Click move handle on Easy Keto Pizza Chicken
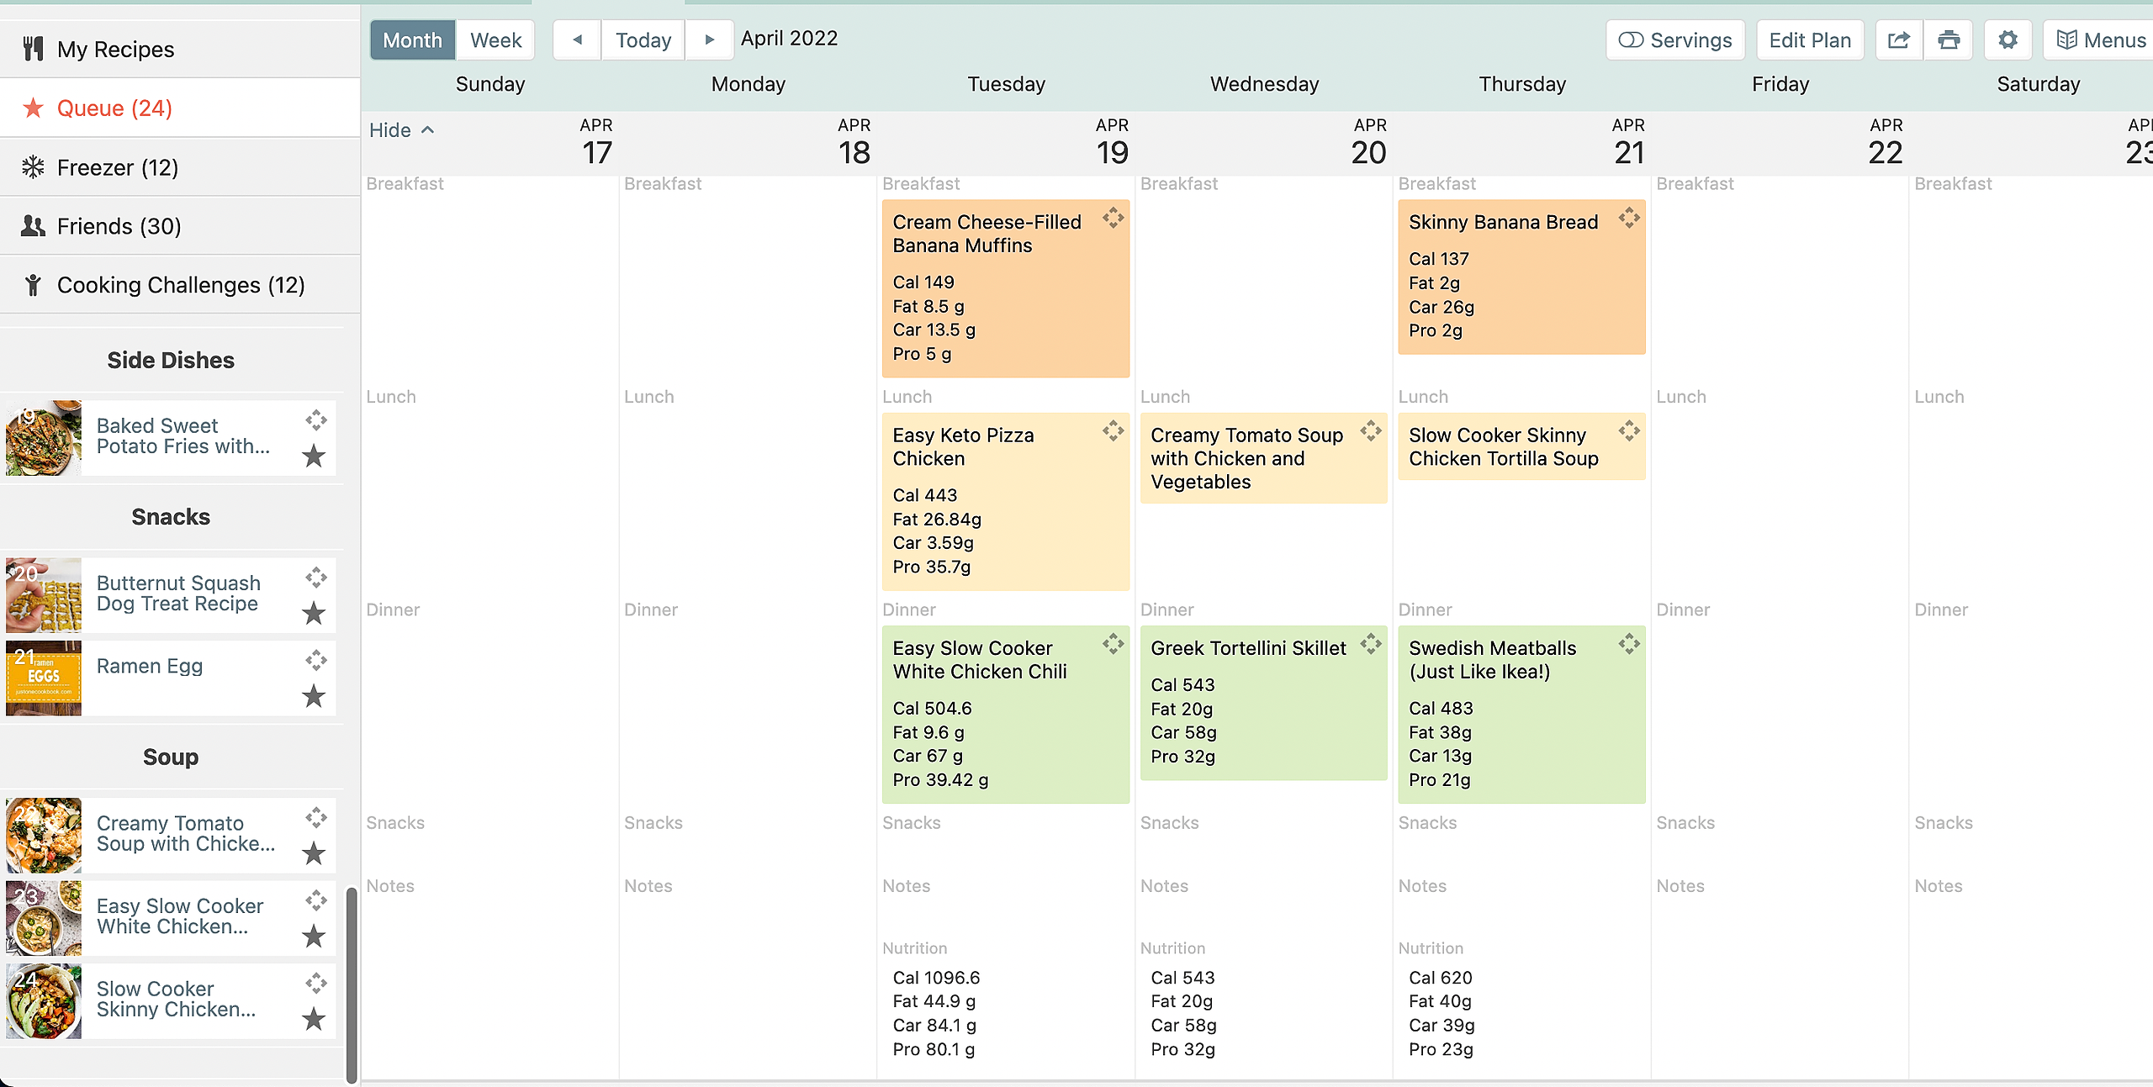Screen dimensions: 2153x1087 [x=1113, y=432]
